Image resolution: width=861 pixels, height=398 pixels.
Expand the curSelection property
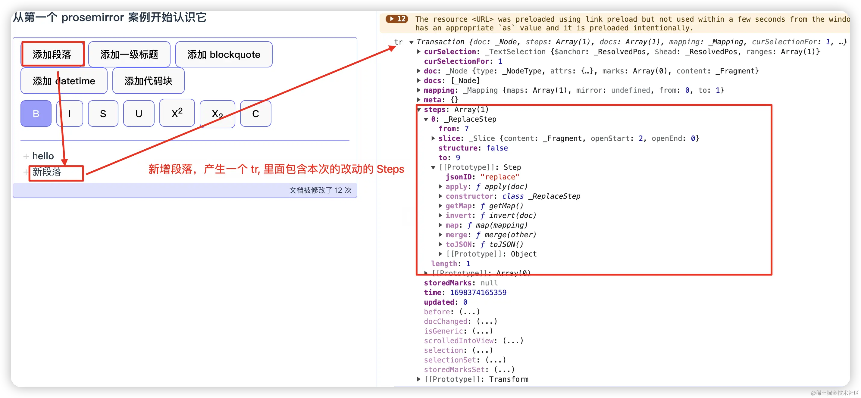coord(418,52)
